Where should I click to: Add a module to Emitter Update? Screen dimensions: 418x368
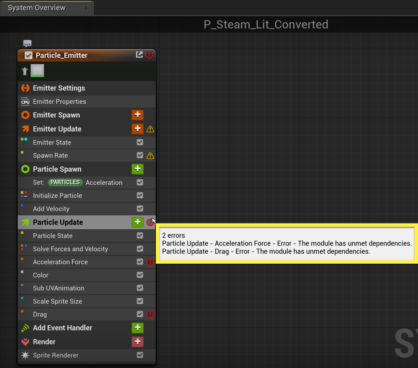(138, 129)
